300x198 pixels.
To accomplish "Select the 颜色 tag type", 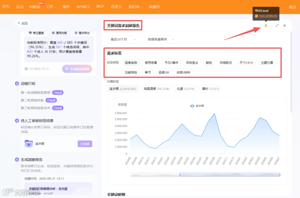I will [x=209, y=63].
